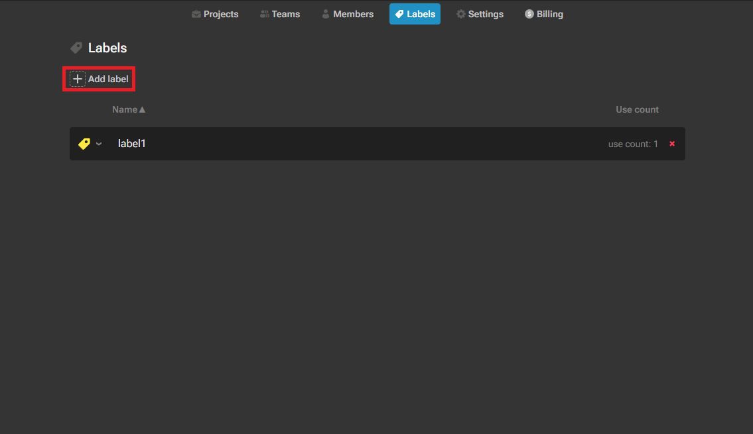Click the gray tag icon beside Labels heading
Screen dimensions: 753x434
pyautogui.click(x=77, y=48)
